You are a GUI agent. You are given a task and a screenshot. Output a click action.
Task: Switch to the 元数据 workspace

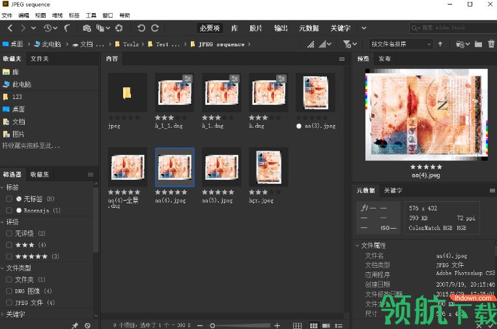(309, 28)
